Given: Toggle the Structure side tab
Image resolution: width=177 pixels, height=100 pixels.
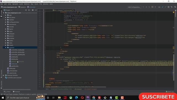Looking at the screenshot, I should coord(1,74).
